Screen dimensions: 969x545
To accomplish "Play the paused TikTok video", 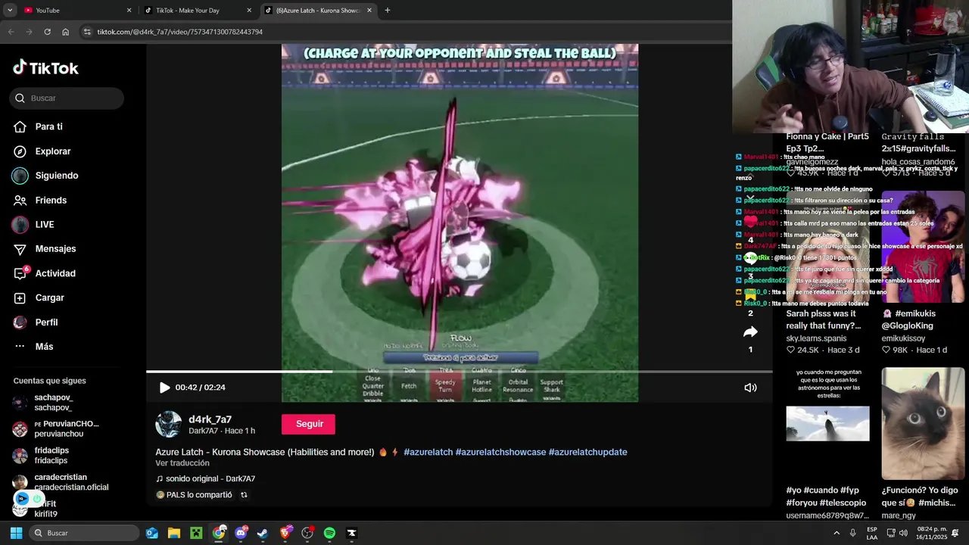I will (164, 388).
